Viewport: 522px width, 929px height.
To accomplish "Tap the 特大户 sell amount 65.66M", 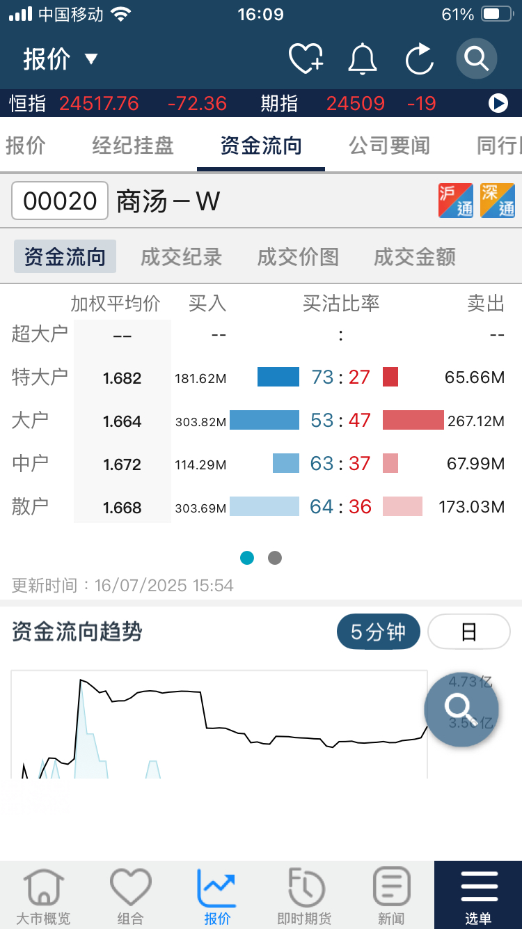I will [475, 378].
